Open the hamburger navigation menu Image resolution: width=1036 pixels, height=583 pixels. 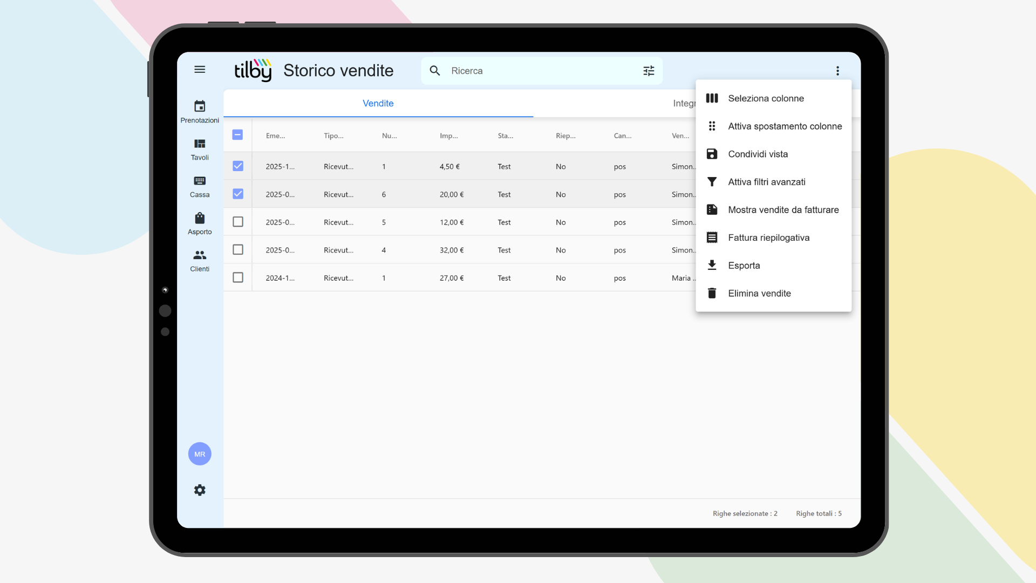click(x=200, y=70)
